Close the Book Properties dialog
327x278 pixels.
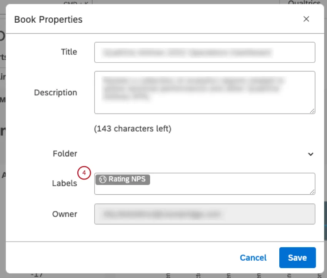click(x=306, y=19)
